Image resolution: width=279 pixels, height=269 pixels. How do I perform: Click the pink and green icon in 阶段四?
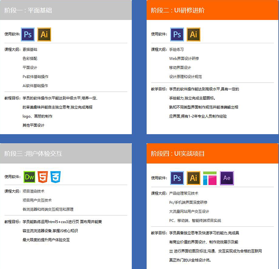210,178
